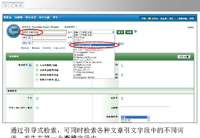200x138 pixels.
Task: Open 首选项 preferences
Action: pos(164,19)
